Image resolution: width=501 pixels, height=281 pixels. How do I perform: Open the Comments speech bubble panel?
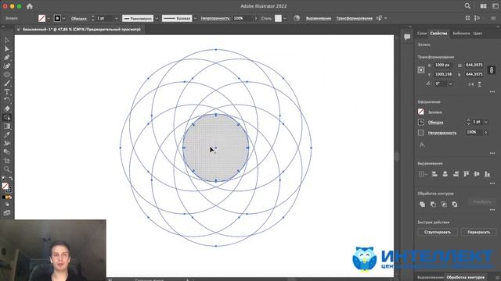407,37
